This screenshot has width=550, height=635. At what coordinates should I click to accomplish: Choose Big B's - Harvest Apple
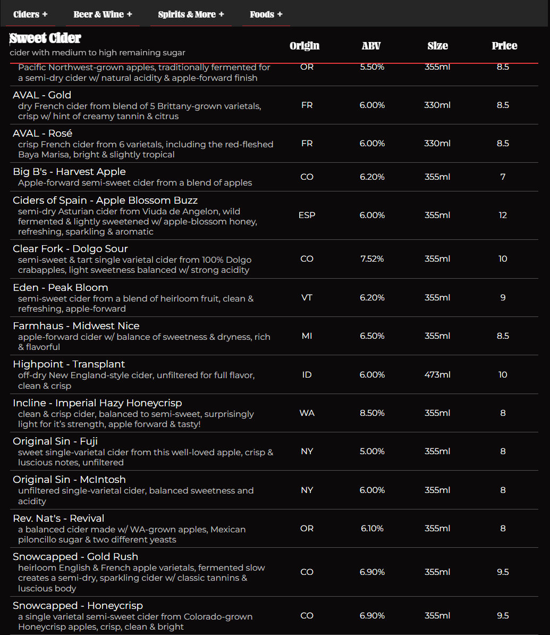click(69, 172)
